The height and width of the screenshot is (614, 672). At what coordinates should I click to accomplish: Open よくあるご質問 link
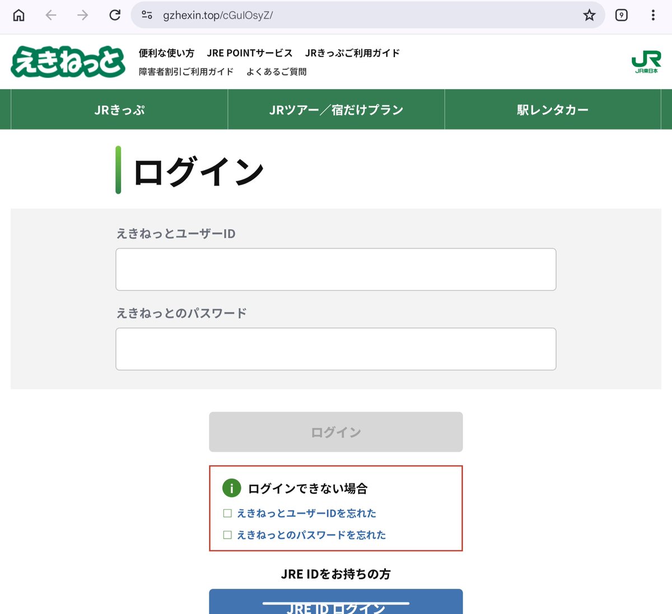pyautogui.click(x=277, y=72)
